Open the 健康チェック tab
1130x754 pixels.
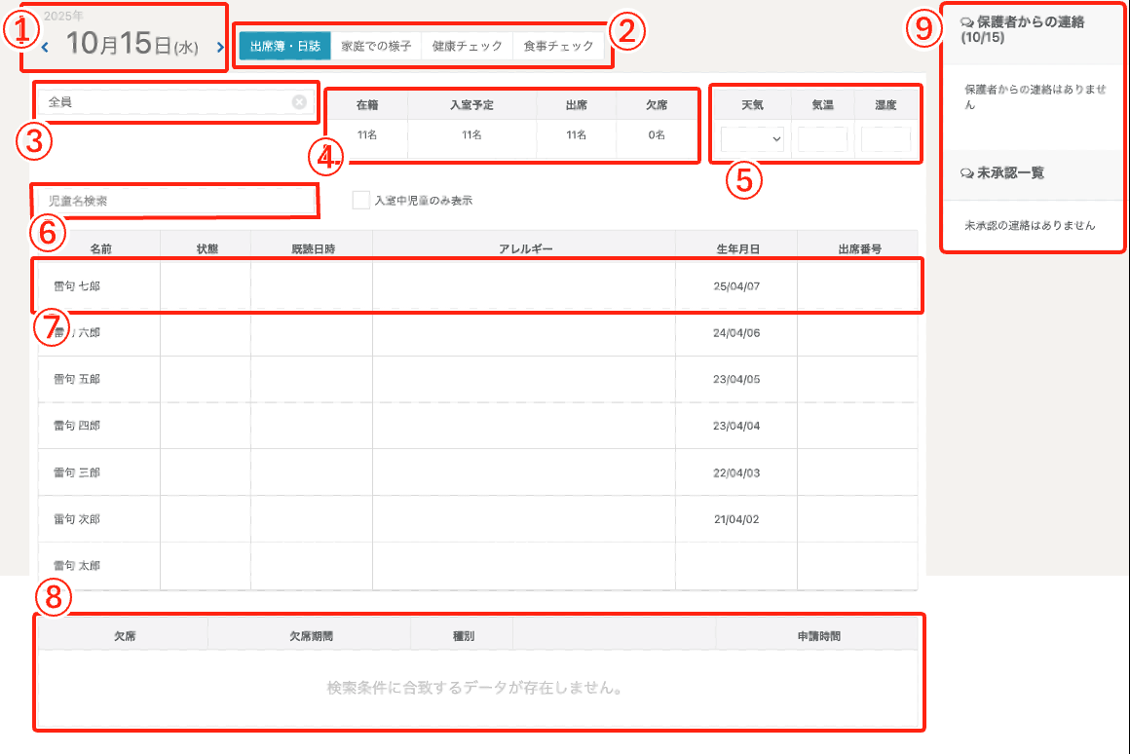coord(467,46)
